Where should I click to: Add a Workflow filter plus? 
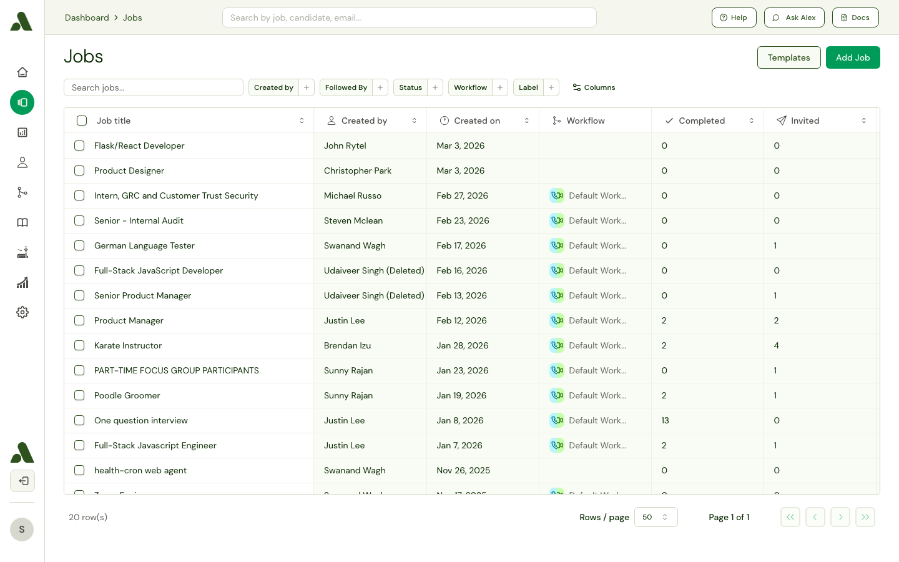500,87
